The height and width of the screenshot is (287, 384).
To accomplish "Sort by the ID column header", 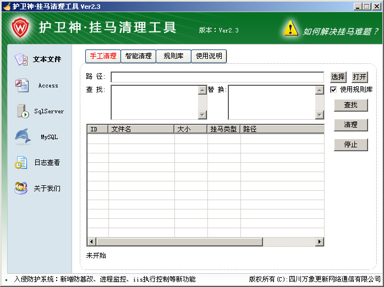I will 98,129.
